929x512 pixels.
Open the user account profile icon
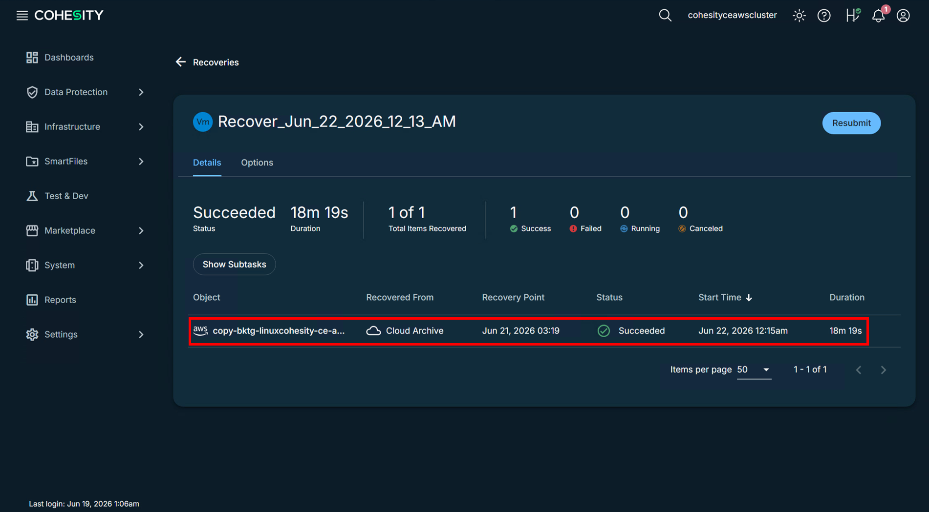pyautogui.click(x=903, y=16)
